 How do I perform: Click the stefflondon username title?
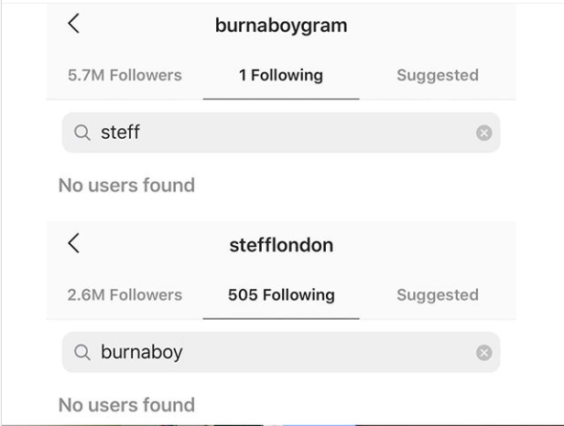point(281,245)
